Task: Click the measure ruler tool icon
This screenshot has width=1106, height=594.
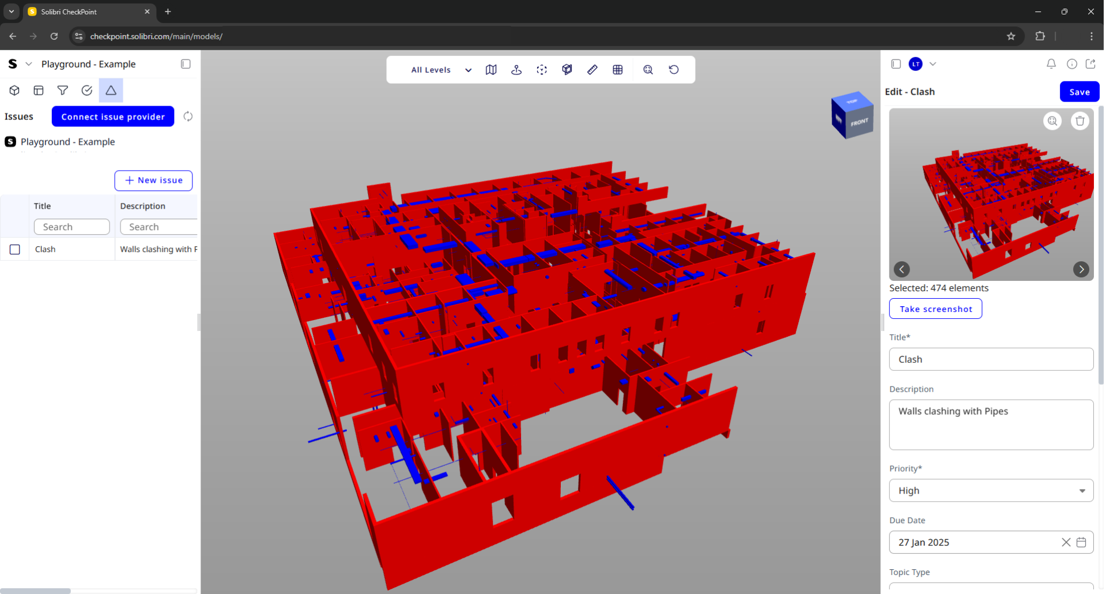Action: point(592,70)
